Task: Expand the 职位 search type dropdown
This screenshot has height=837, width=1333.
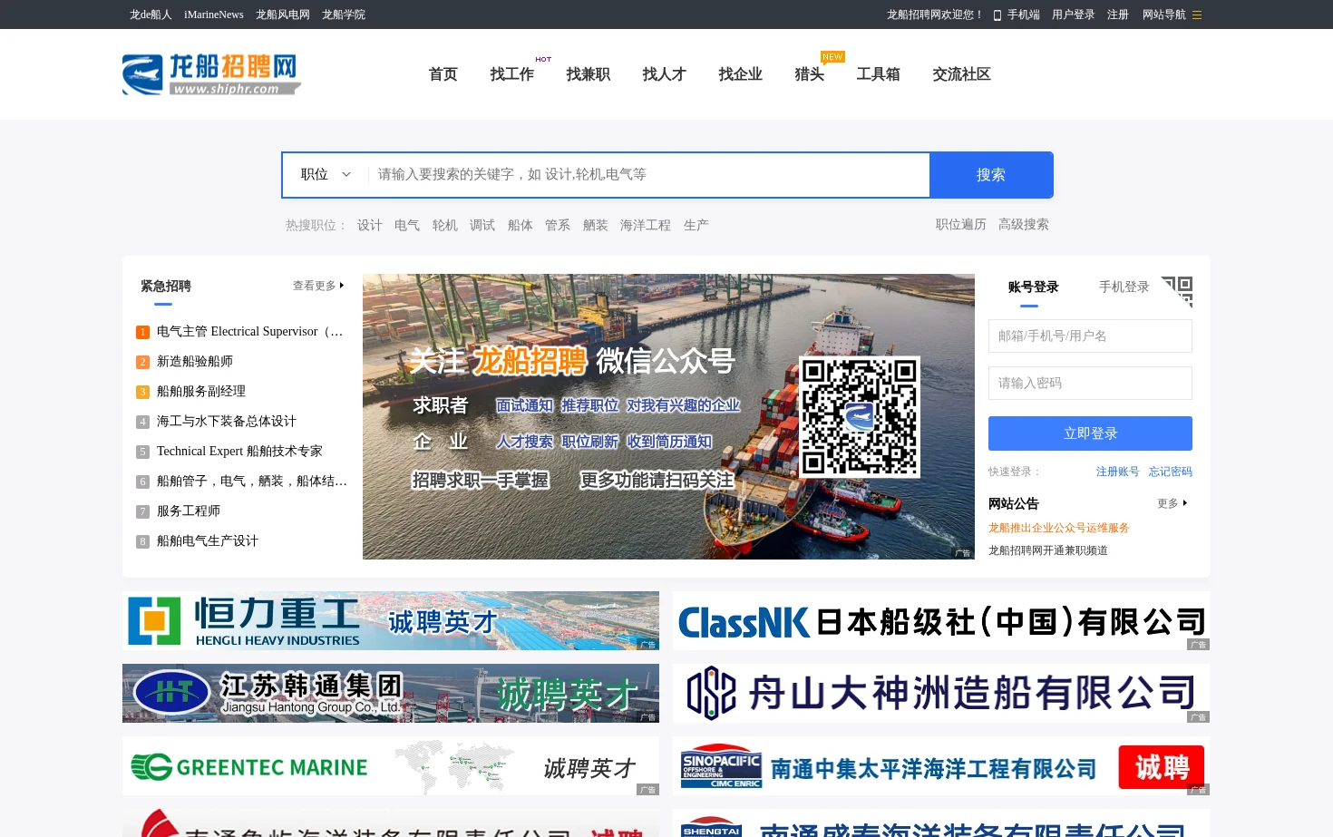Action: pos(326,174)
